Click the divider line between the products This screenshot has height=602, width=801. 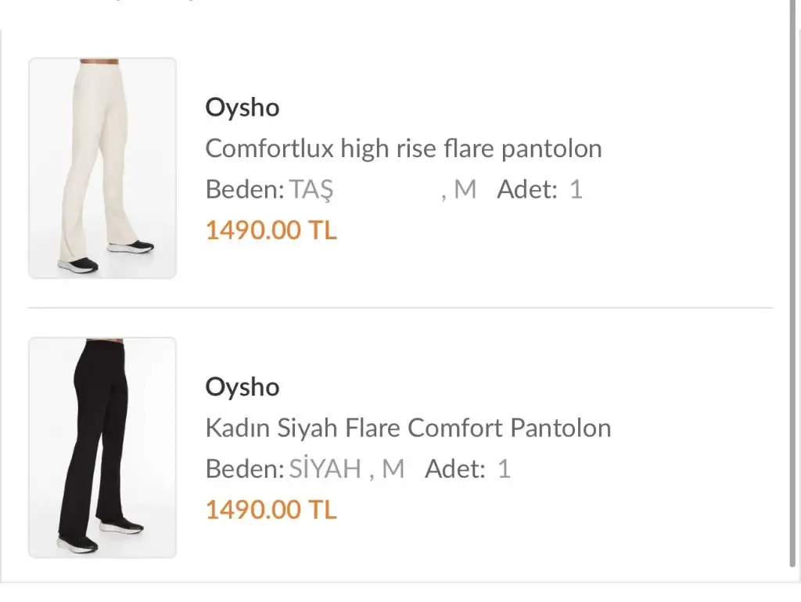coord(400,308)
